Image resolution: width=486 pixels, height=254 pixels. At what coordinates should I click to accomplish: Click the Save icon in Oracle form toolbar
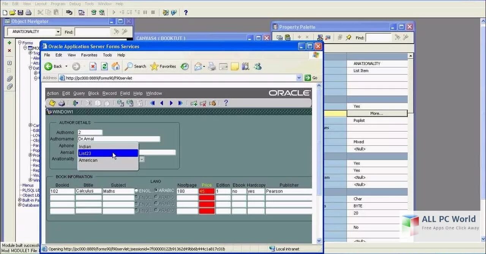[x=52, y=103]
